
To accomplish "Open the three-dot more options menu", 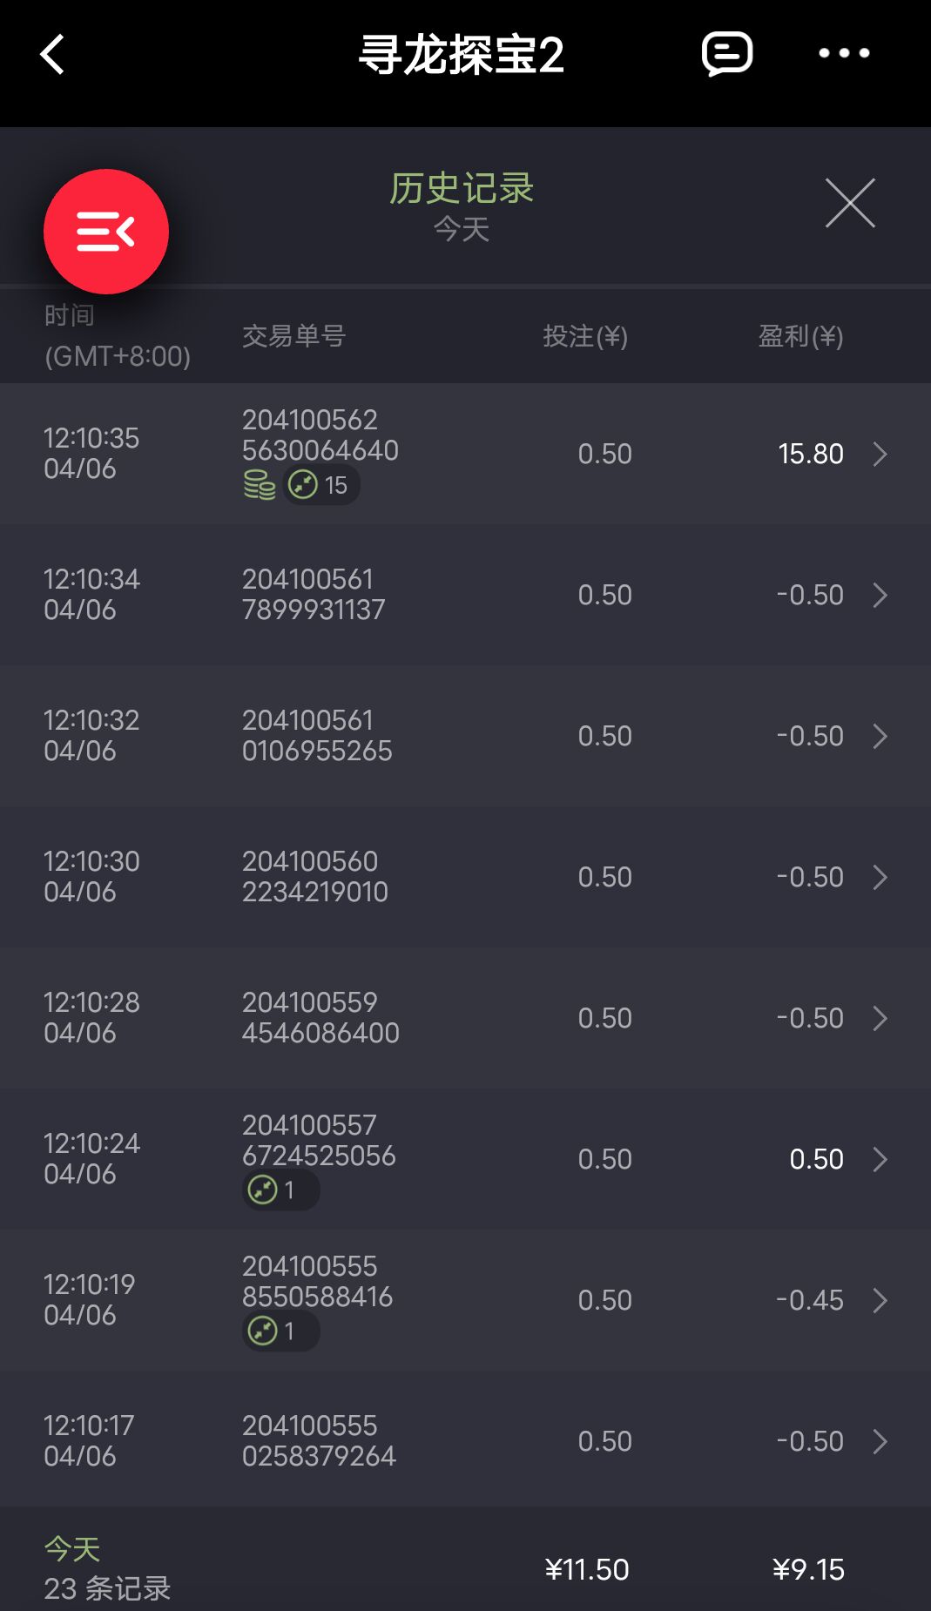I will (x=843, y=54).
